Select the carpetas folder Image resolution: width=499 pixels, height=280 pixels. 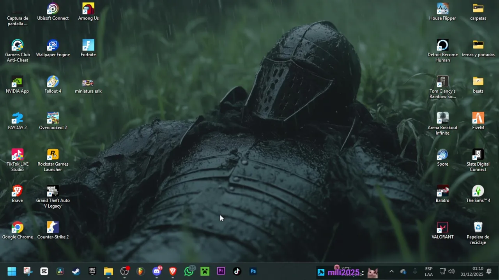[478, 12]
